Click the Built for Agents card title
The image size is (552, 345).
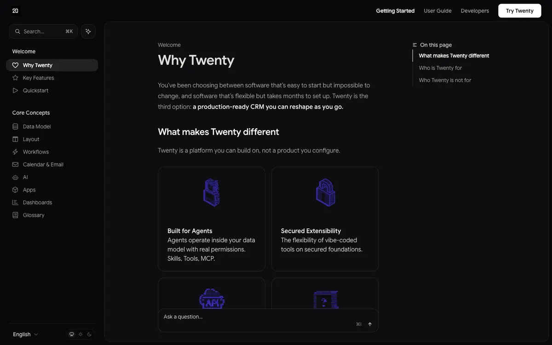coord(190,231)
